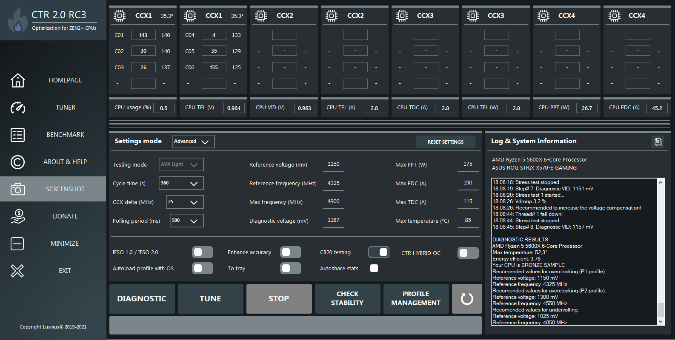Click the Max frequency 4900 field
This screenshot has width=675, height=340.
334,201
